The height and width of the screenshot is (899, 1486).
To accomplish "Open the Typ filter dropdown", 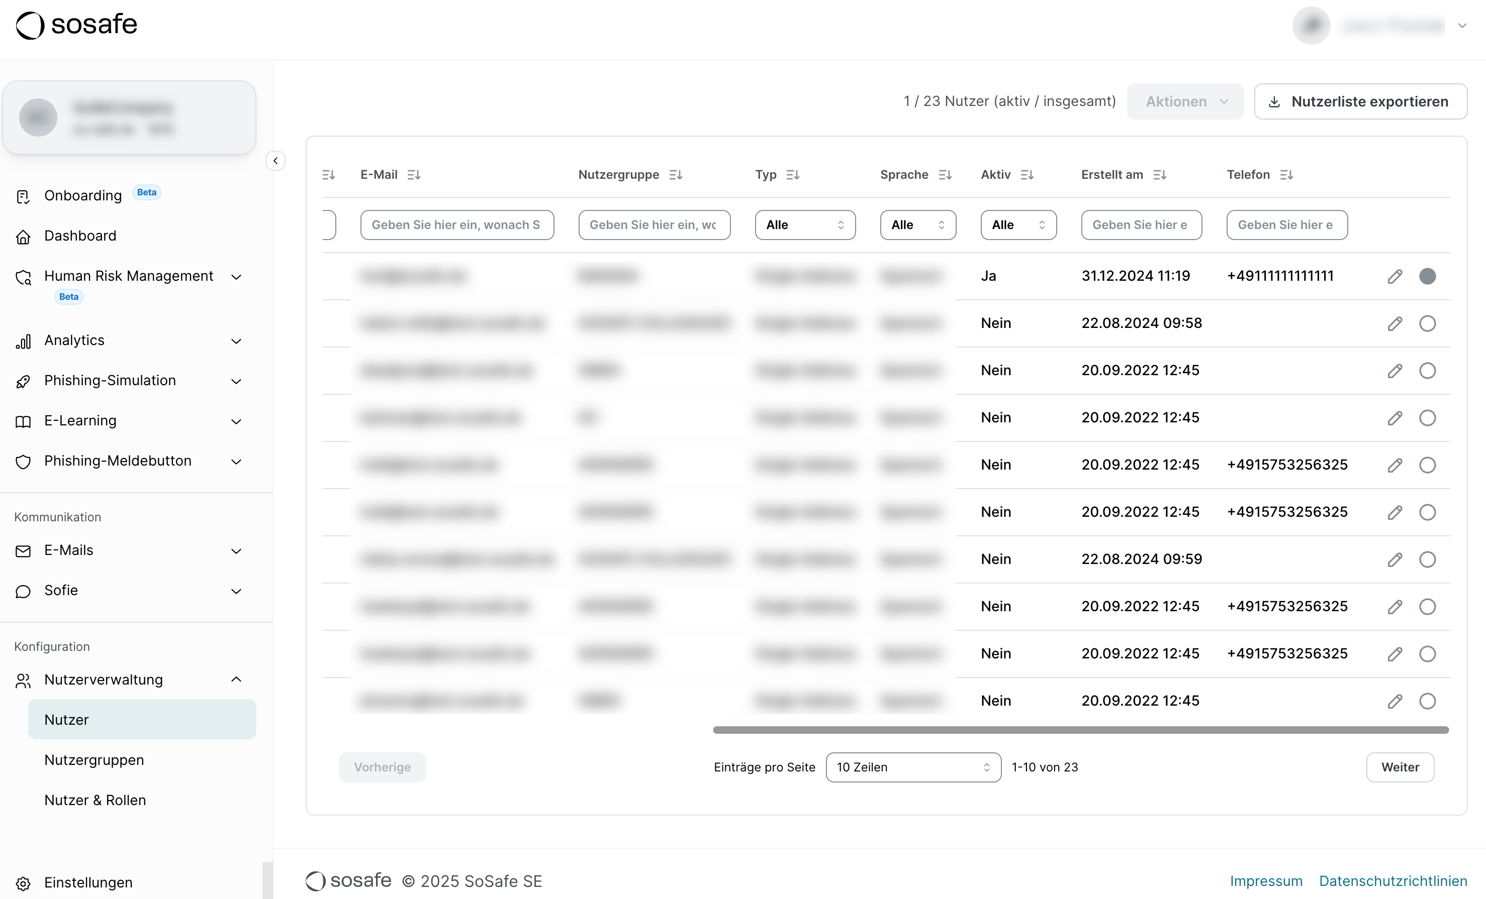I will tap(805, 225).
